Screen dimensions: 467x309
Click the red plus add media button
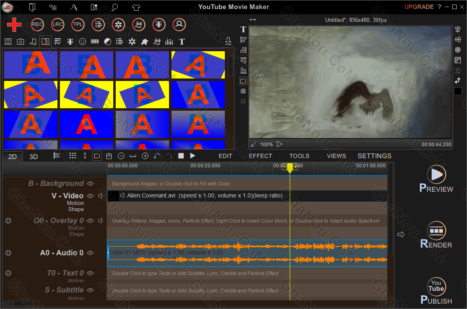coord(14,24)
